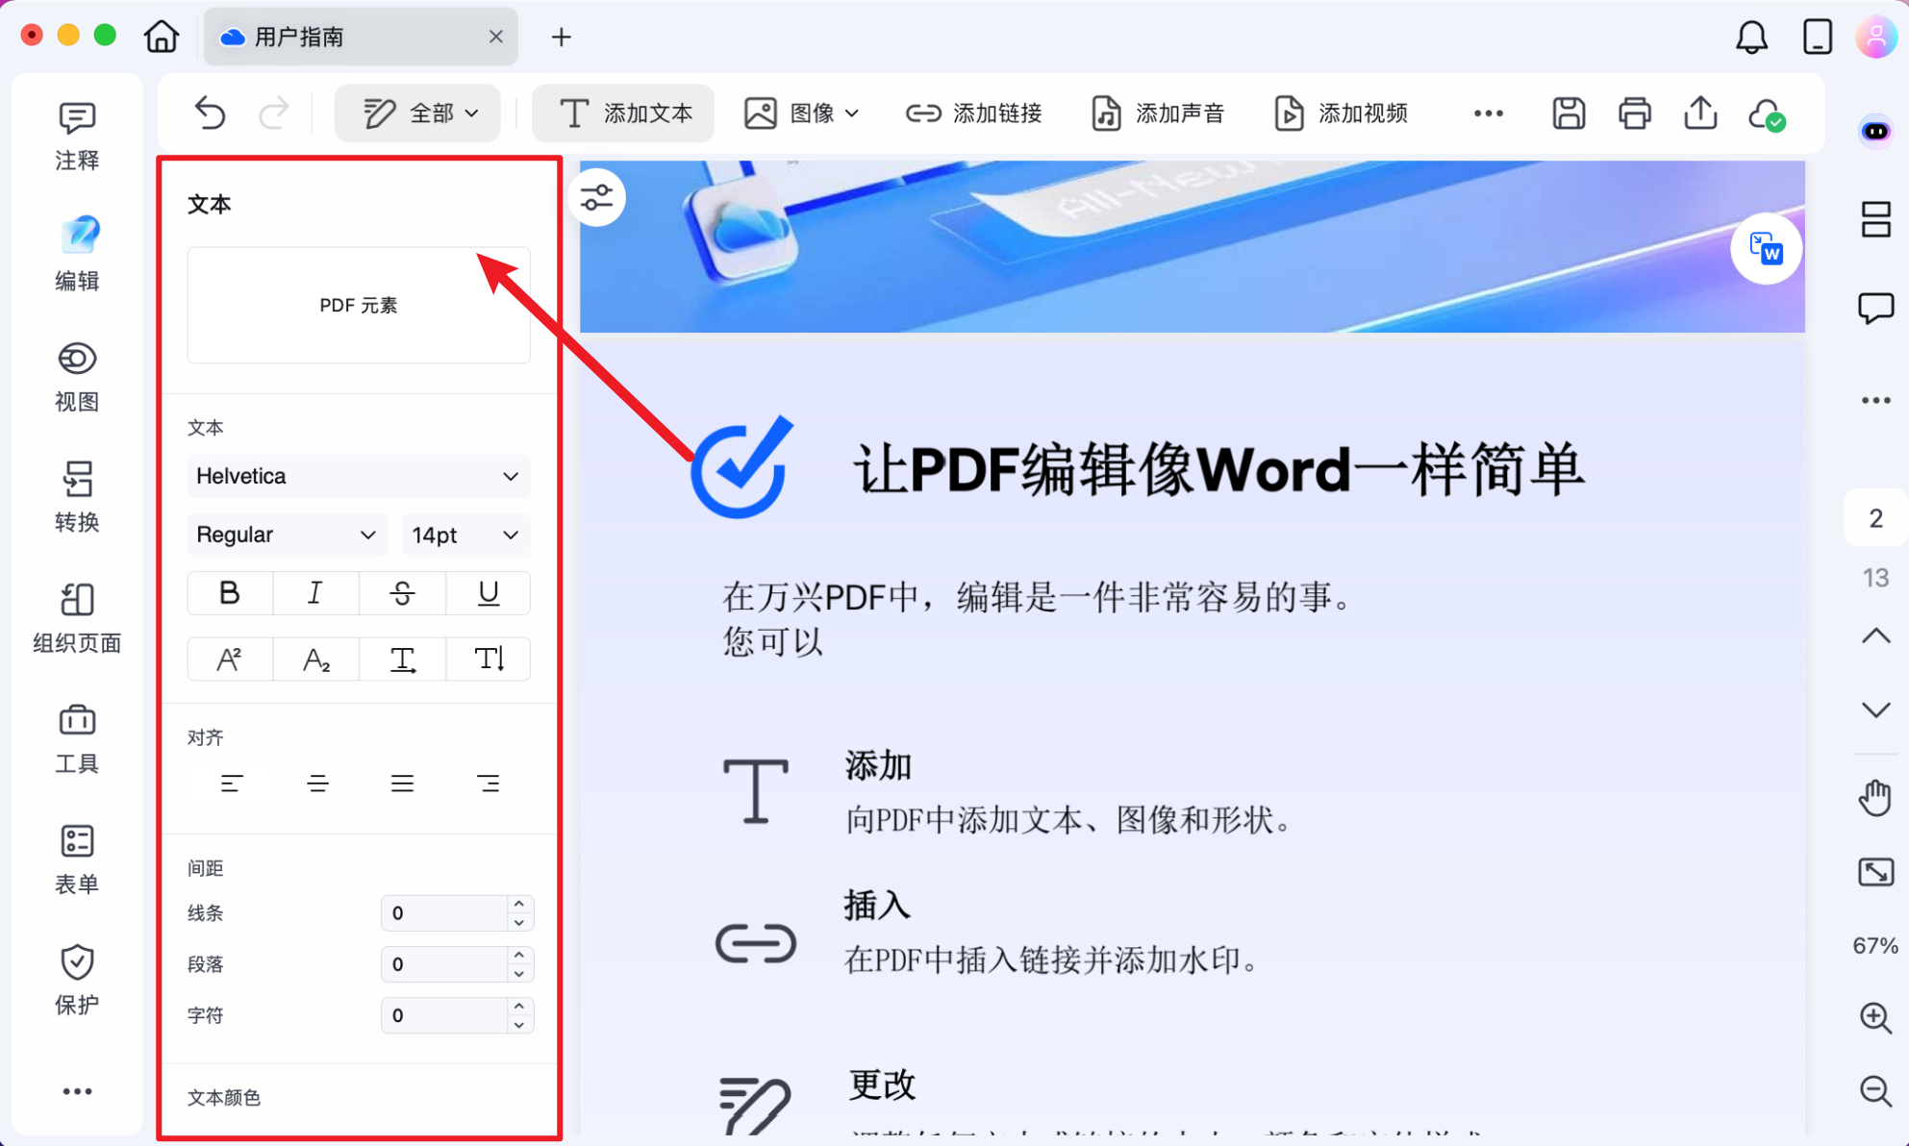Open the 图像 toolbar dropdown
1909x1146 pixels.
(x=801, y=112)
